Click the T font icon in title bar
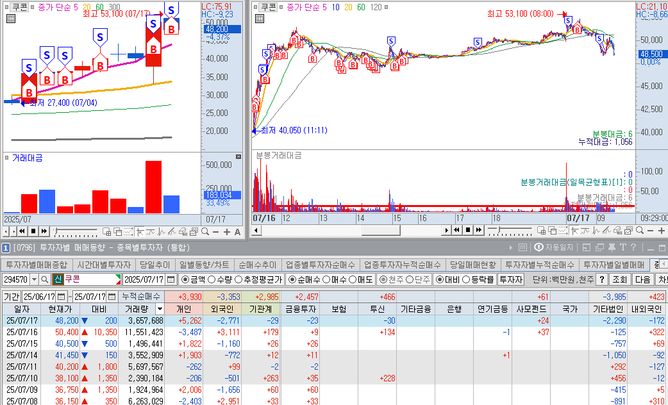This screenshot has width=668, height=405. [623, 247]
